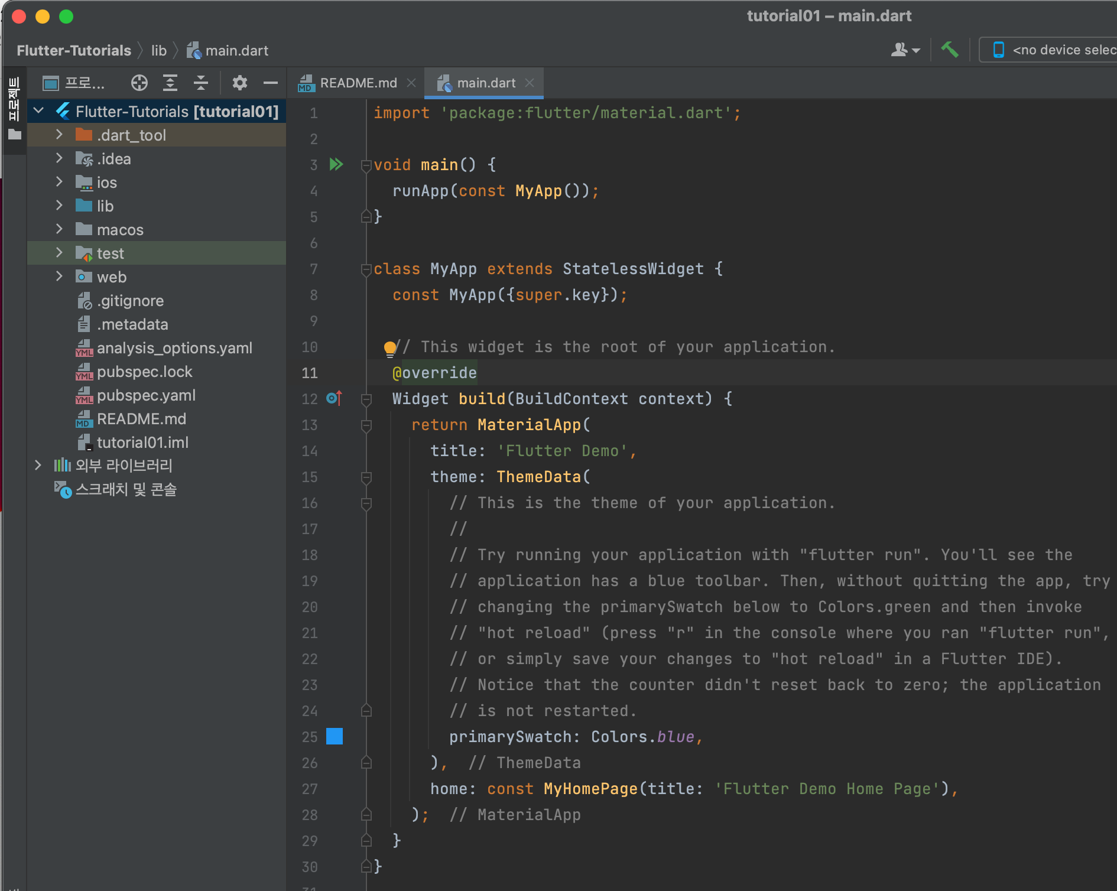Viewport: 1117px width, 891px height.
Task: Hide the project tool window
Action: pyautogui.click(x=271, y=83)
